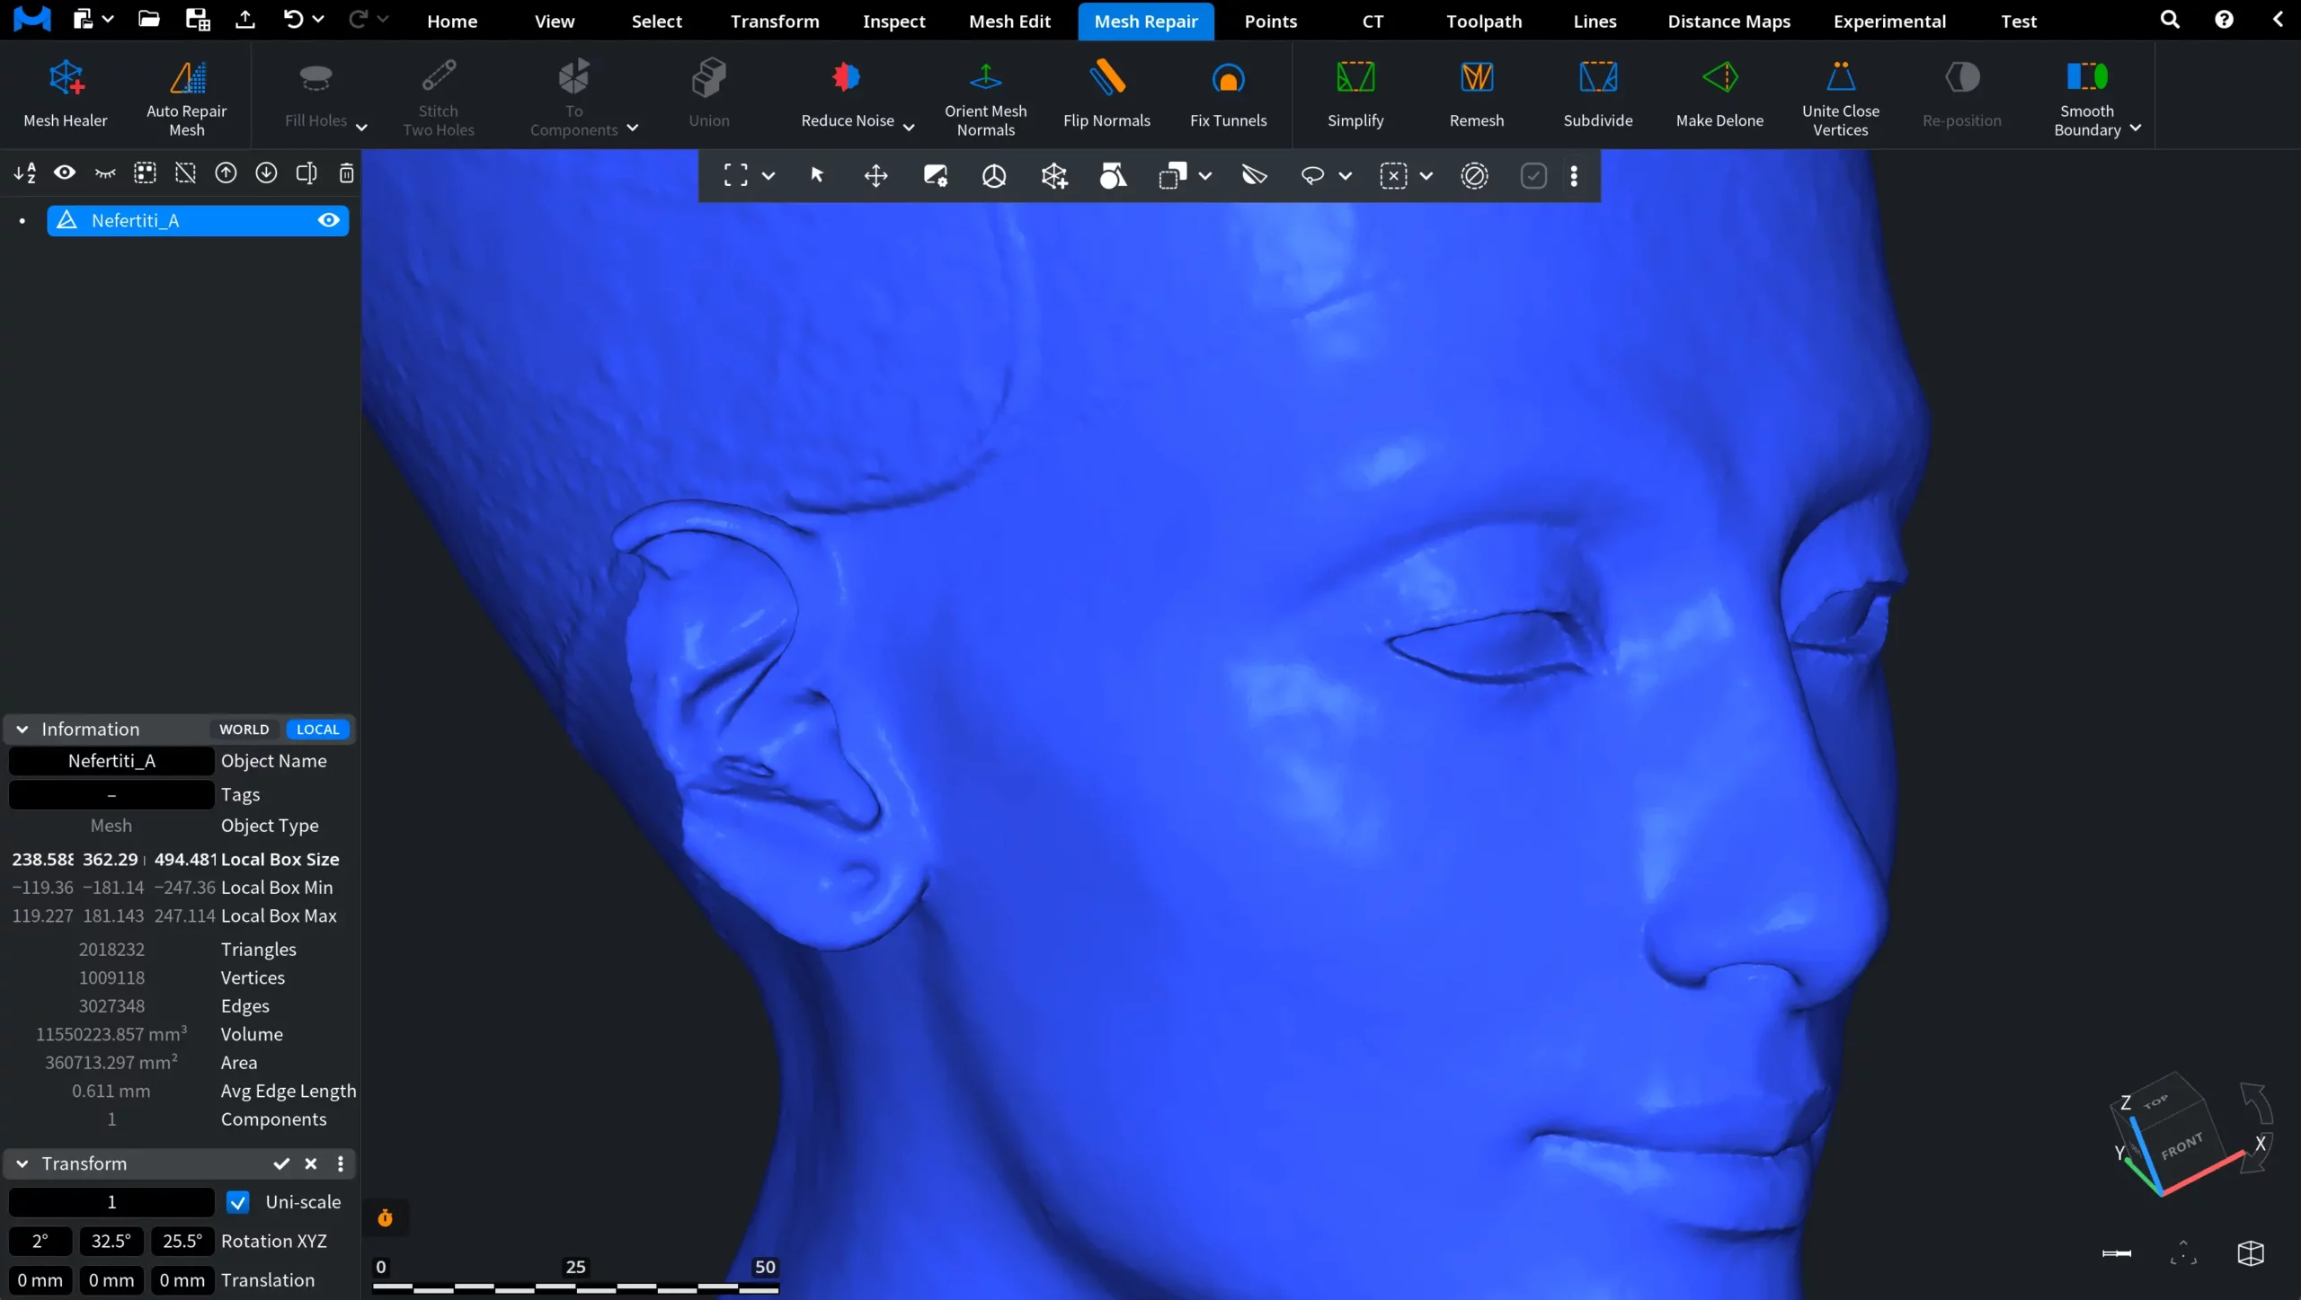Open Transform panel more options menu

(x=341, y=1163)
